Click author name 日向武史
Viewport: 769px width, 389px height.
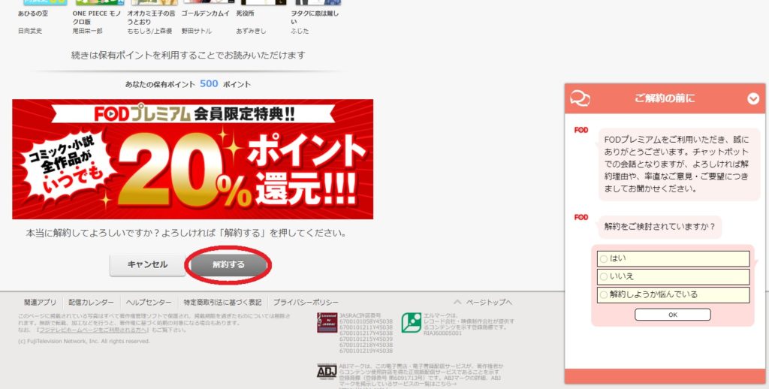pos(30,31)
